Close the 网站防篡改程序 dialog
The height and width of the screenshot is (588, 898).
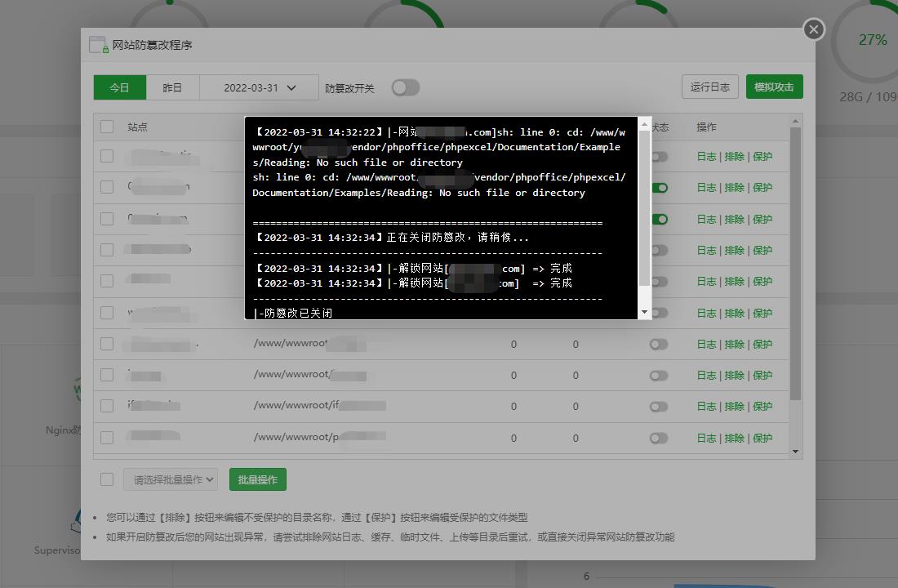813,29
